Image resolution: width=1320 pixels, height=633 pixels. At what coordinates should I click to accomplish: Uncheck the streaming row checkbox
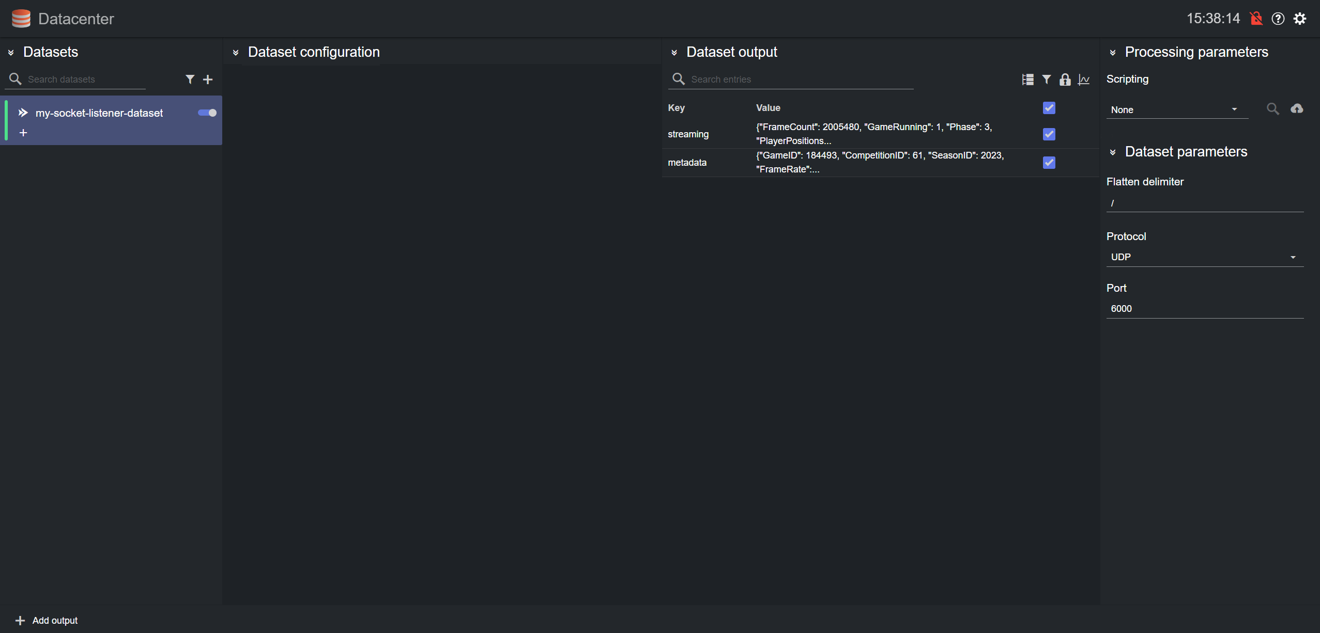point(1049,134)
